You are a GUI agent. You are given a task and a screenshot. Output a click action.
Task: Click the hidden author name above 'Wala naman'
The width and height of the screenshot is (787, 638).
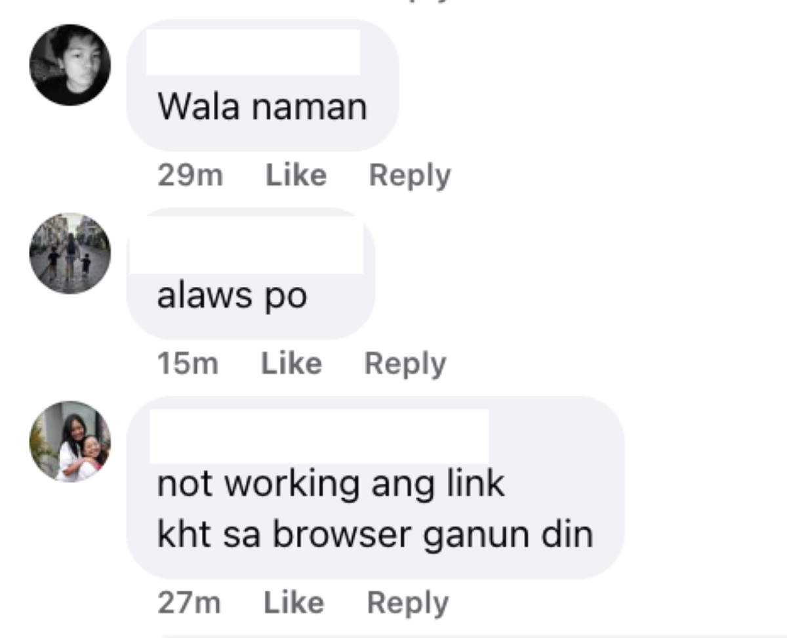[x=253, y=52]
